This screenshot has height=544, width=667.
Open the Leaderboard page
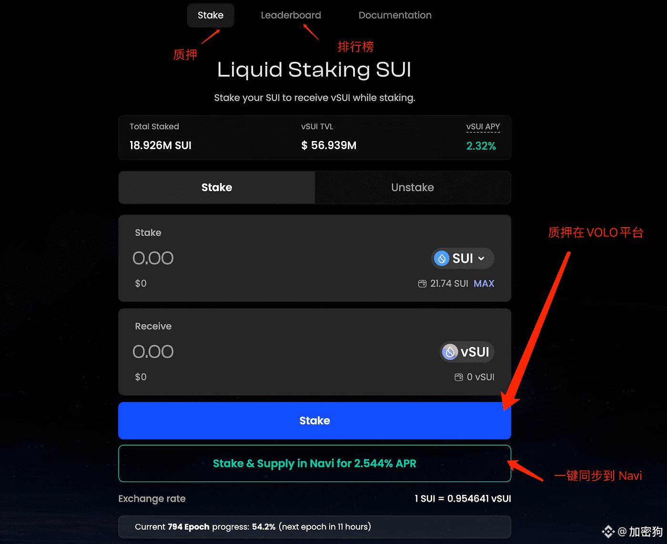[x=291, y=15]
